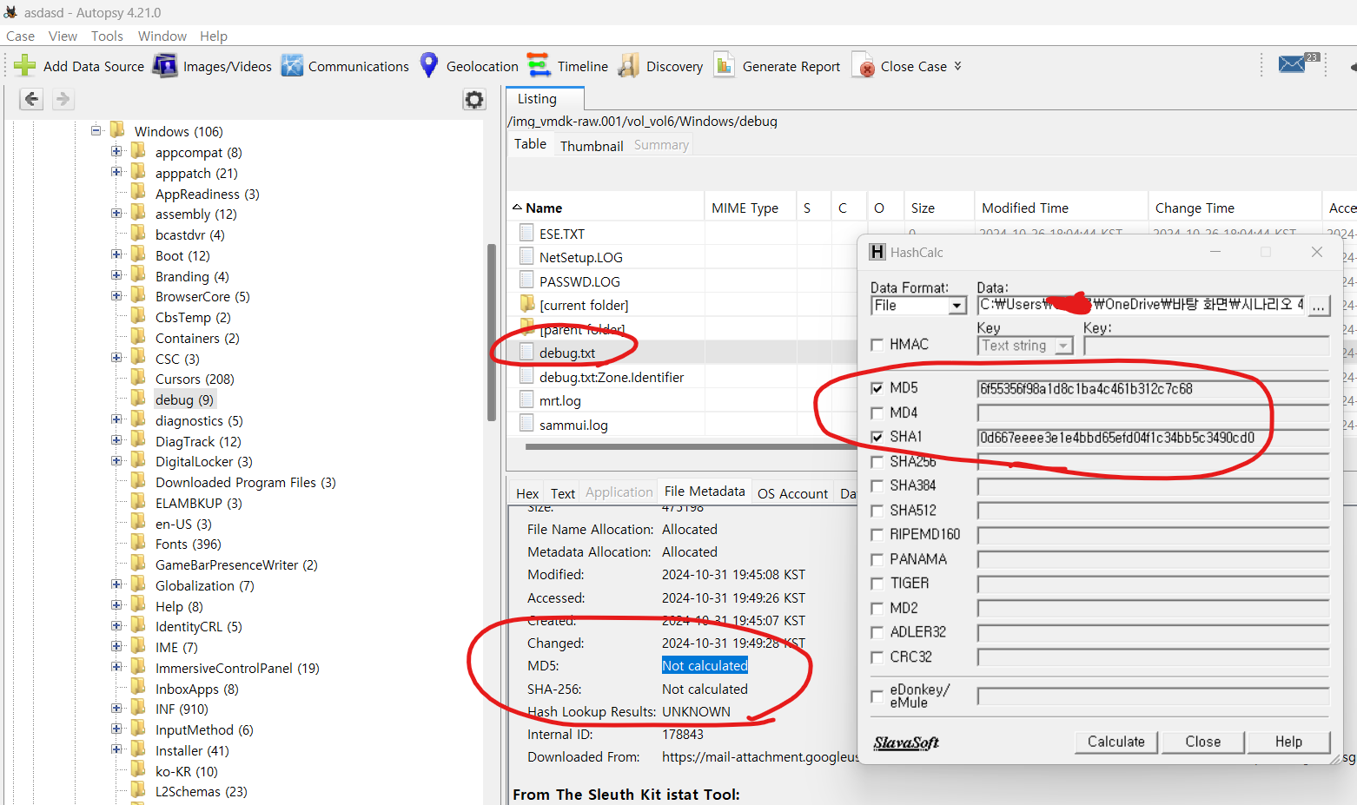Image resolution: width=1357 pixels, height=805 pixels.
Task: Click the file icon of mrt.log
Action: point(526,399)
